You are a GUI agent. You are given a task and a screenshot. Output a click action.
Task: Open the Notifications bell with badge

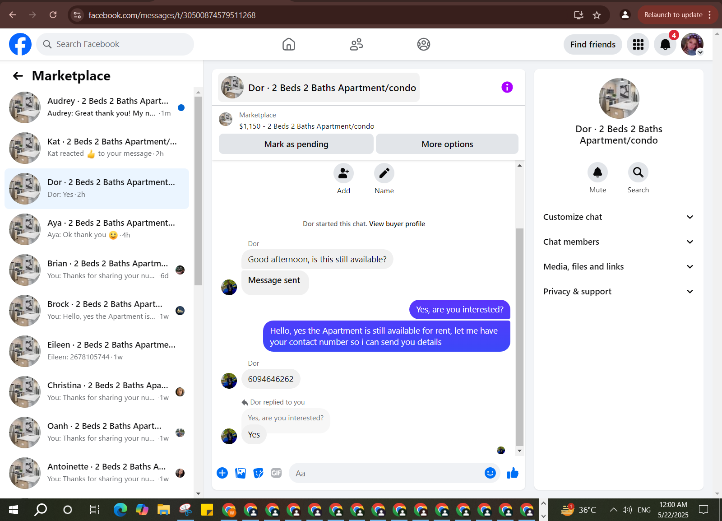click(665, 44)
